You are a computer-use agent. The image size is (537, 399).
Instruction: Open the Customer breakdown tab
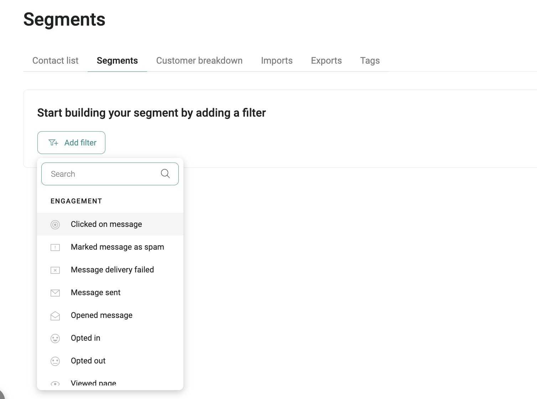[199, 60]
